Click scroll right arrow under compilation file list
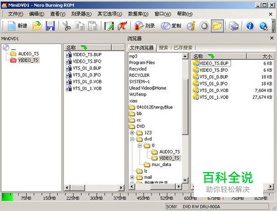This screenshot has width=277, height=211. (x=121, y=188)
